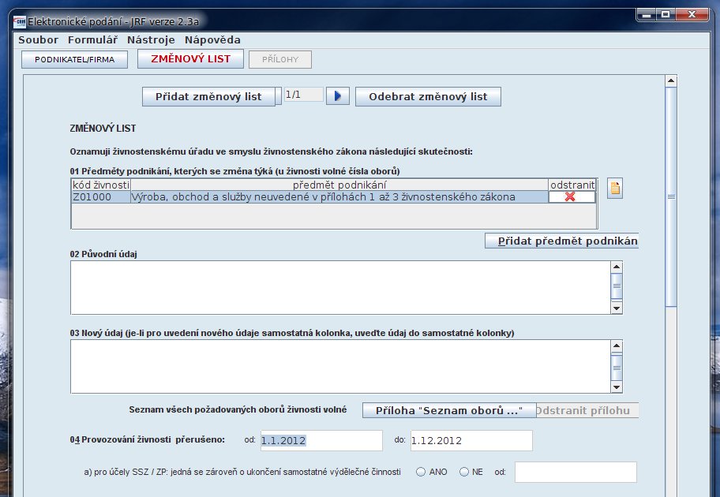Click the red X remove icon in table
This screenshot has height=497, width=720.
[x=572, y=197]
